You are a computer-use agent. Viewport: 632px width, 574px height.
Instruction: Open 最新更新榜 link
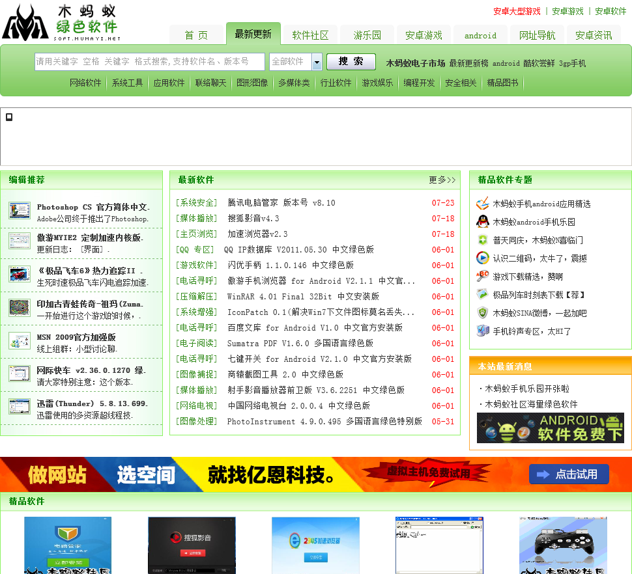click(468, 63)
